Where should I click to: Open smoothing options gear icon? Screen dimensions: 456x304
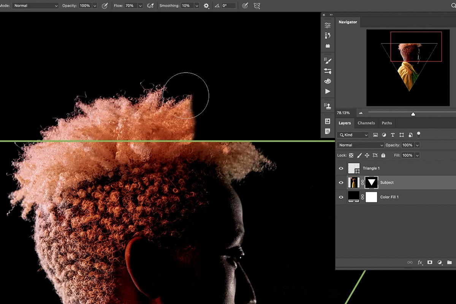click(x=206, y=6)
